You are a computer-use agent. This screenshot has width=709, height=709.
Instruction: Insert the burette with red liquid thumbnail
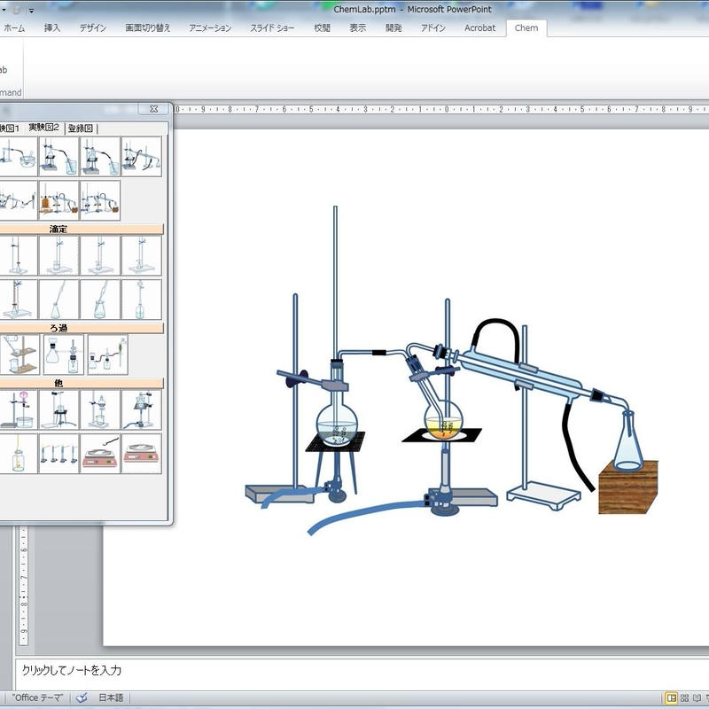tap(18, 300)
